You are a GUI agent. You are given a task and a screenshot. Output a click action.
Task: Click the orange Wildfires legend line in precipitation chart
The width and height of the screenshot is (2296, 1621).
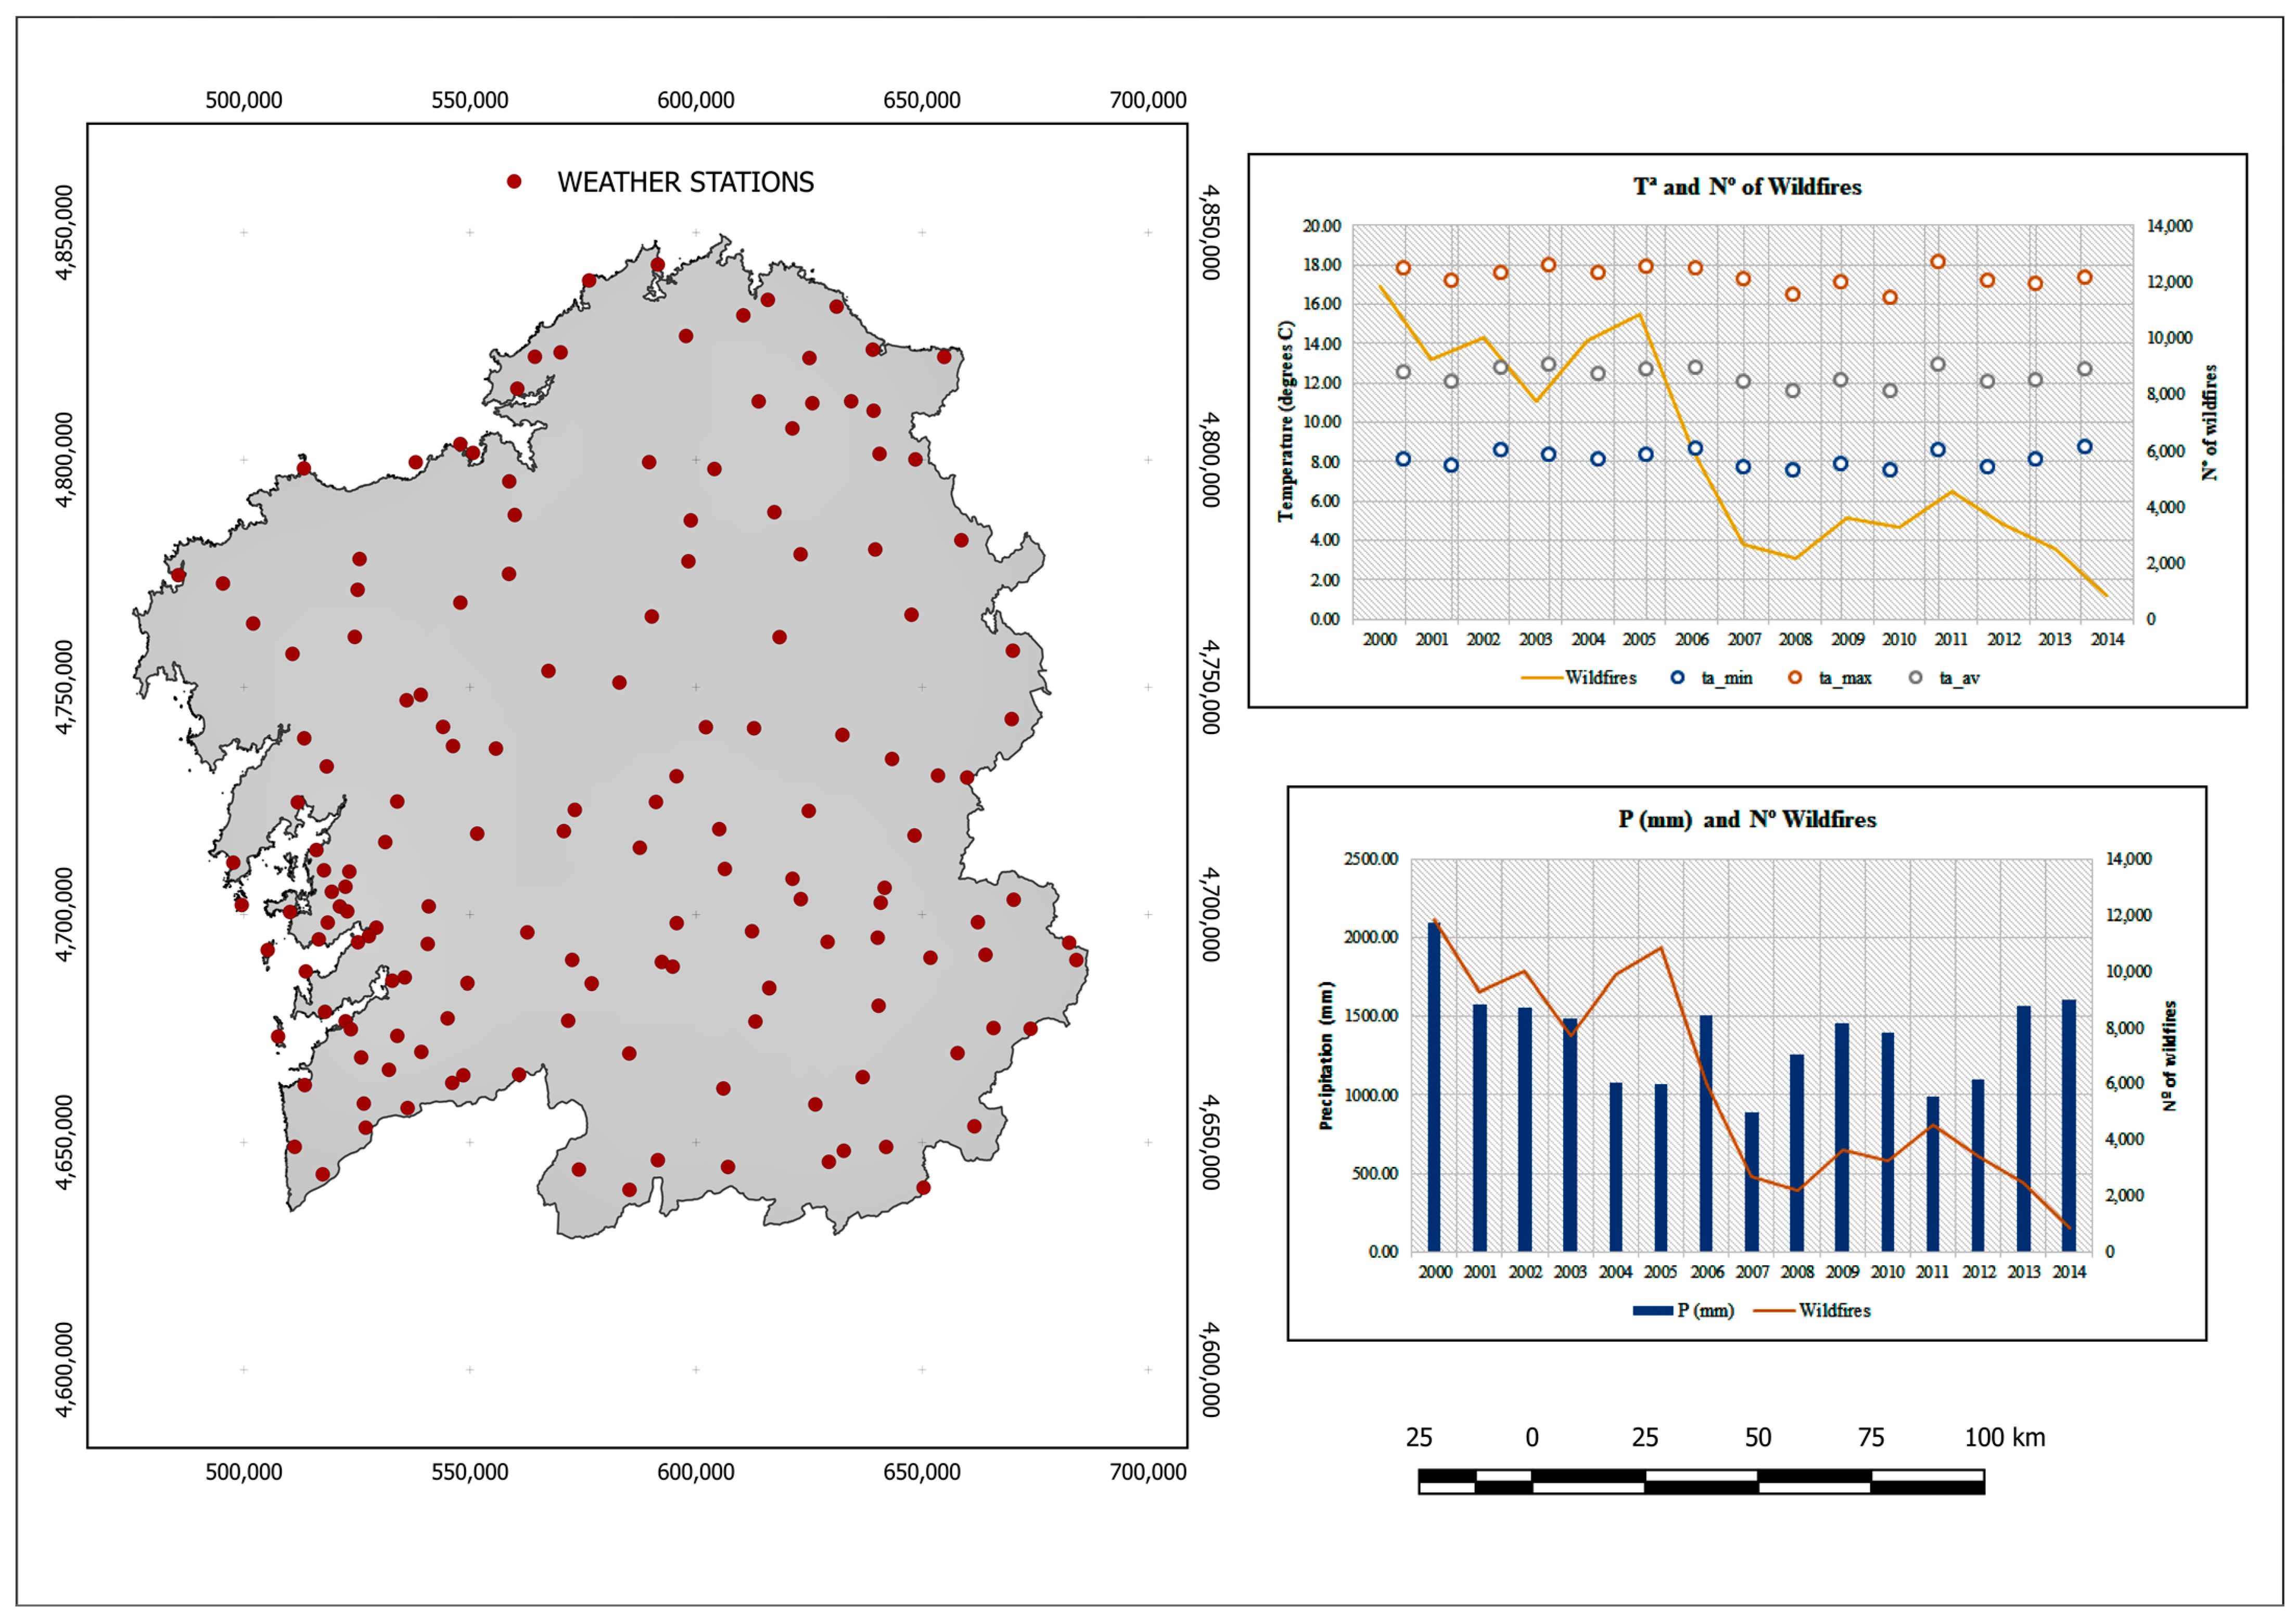pos(1775,1310)
